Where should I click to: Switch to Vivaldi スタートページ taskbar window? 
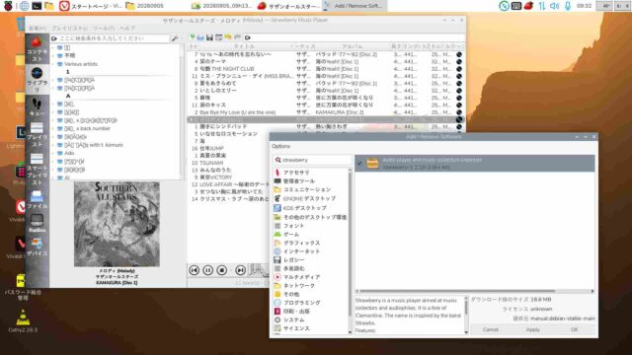point(90,6)
